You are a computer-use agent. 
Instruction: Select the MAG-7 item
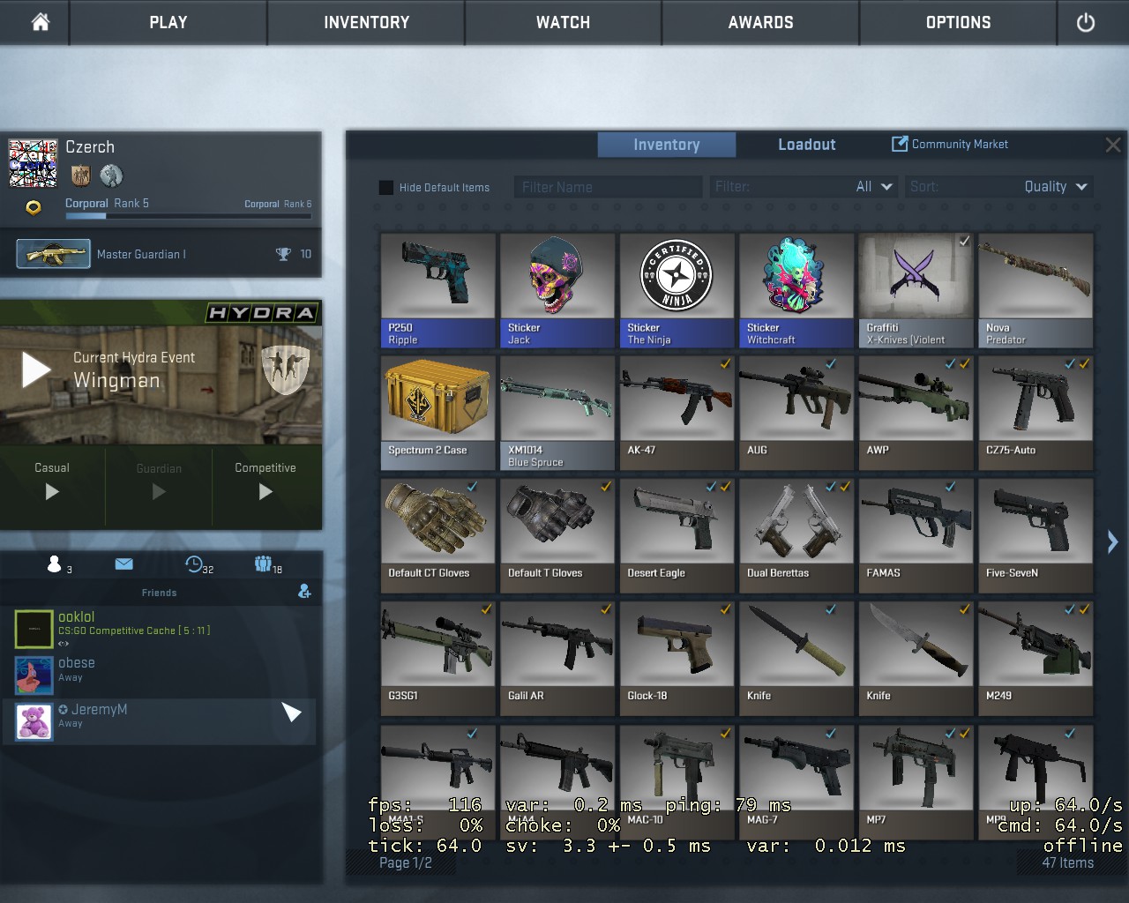pos(796,781)
